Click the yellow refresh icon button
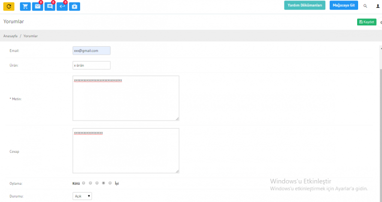This screenshot has height=202, width=382. tap(9, 6)
